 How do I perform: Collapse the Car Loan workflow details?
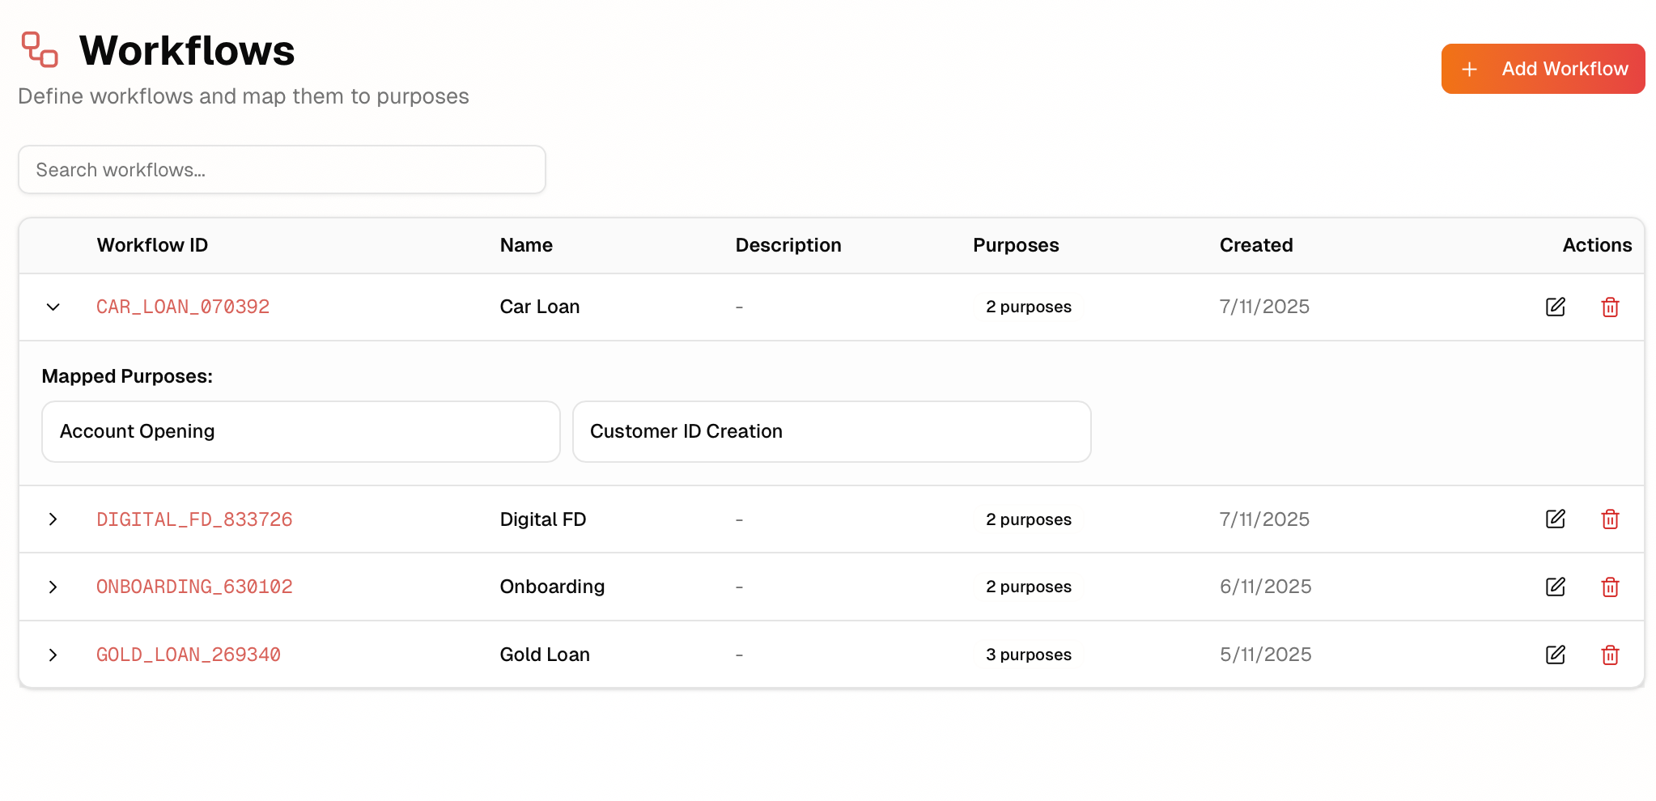point(53,307)
